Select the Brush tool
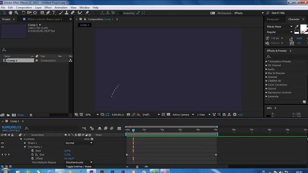Screen dimensions: 308x173 coord(61,13)
